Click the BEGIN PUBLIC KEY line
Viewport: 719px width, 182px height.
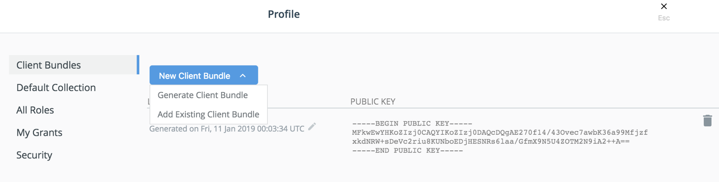(412, 124)
